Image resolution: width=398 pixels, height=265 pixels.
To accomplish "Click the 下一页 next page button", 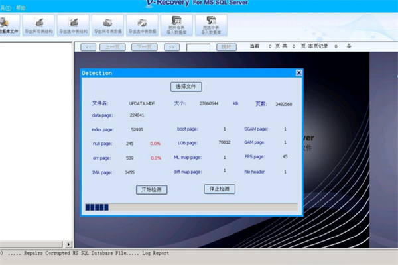I will tap(145, 47).
